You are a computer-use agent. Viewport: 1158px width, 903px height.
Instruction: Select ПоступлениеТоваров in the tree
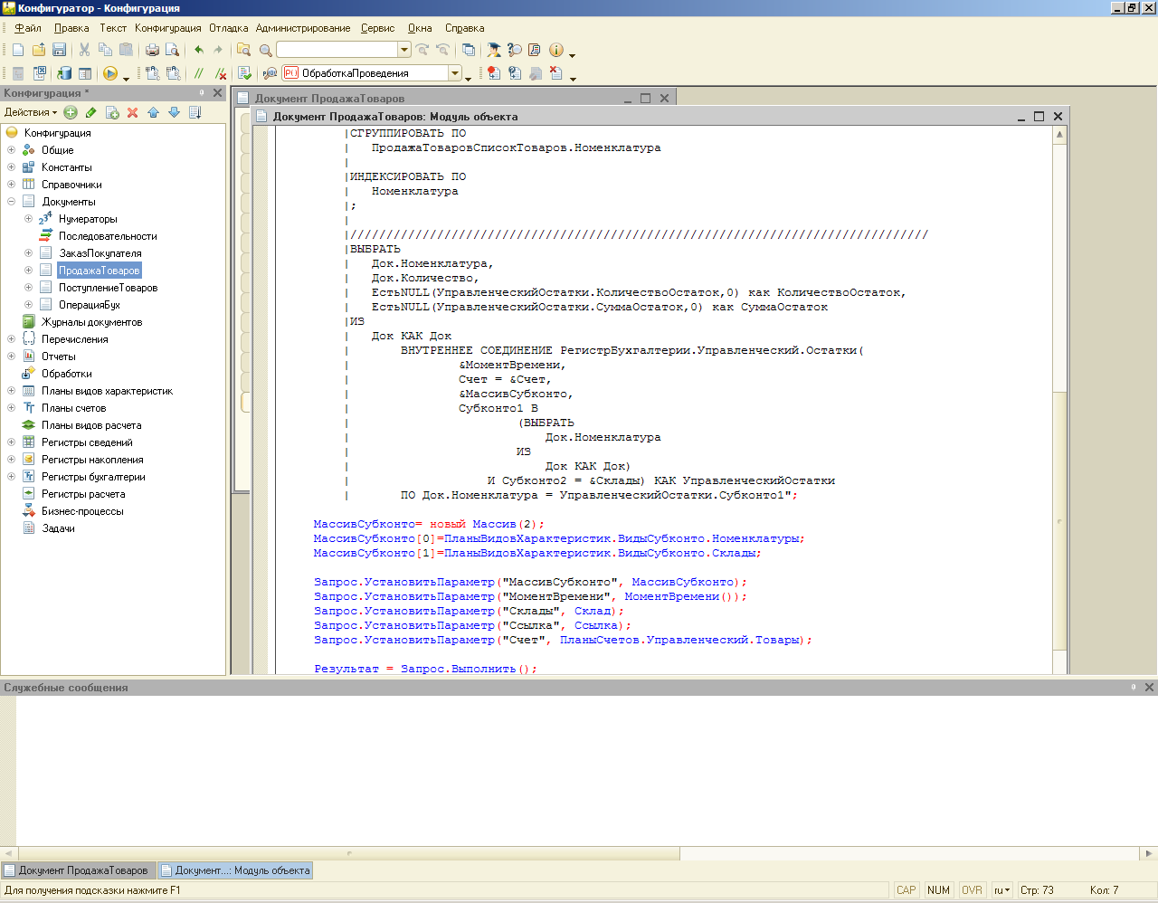pyautogui.click(x=108, y=288)
